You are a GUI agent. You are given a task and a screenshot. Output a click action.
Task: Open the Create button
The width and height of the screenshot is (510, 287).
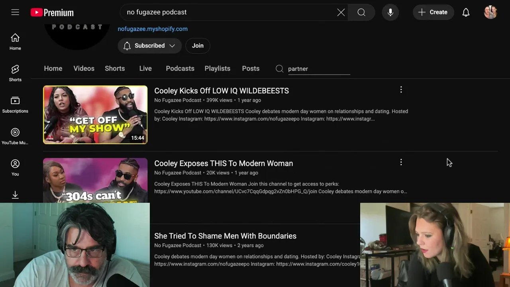pos(433,12)
